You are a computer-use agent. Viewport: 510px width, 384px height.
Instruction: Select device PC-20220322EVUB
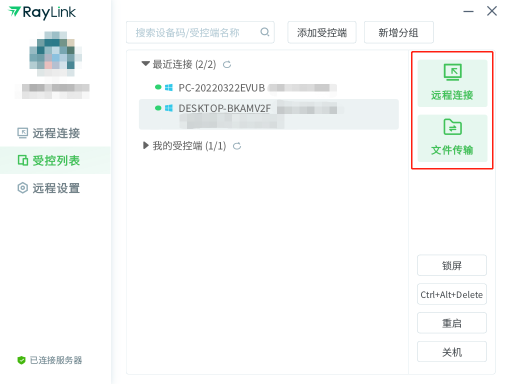tap(221, 87)
